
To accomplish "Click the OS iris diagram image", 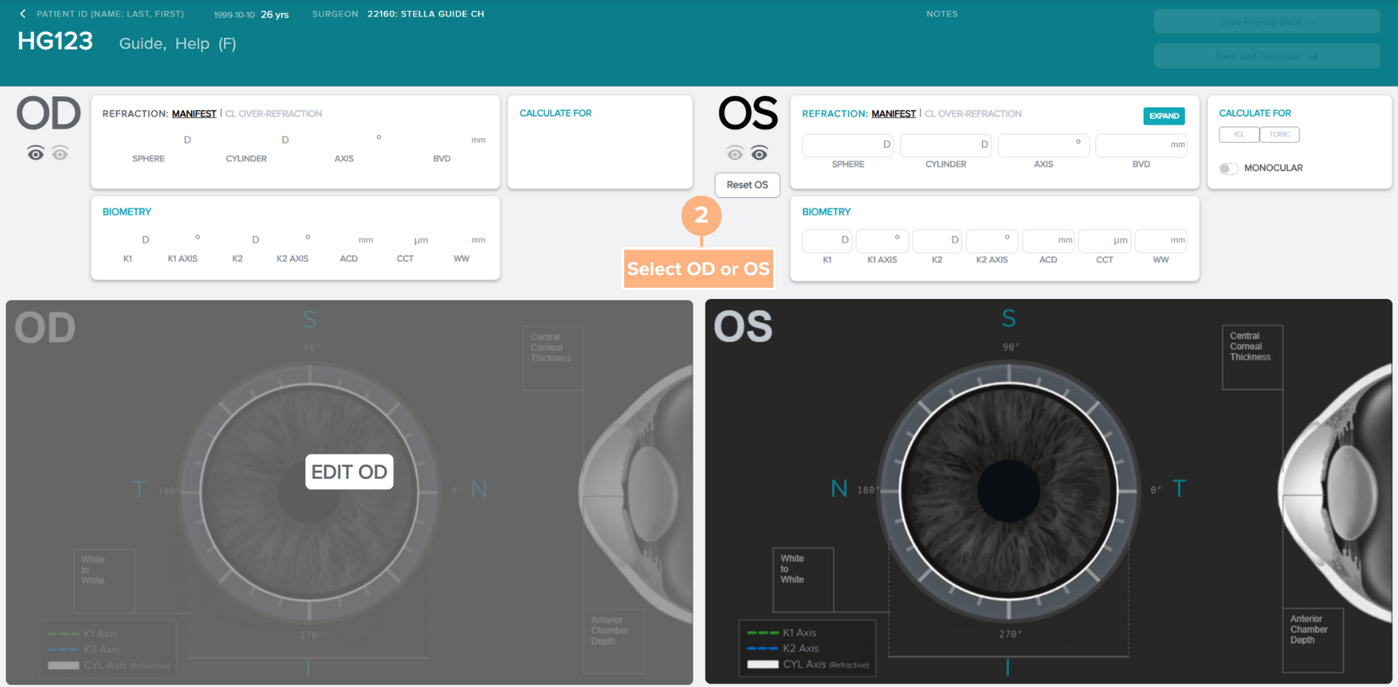I will 1008,491.
